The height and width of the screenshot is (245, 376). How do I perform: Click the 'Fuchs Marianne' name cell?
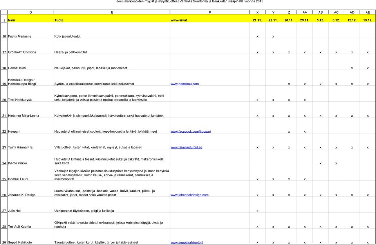[31, 30]
